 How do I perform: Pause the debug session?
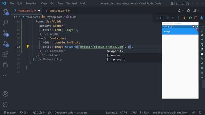(161, 18)
